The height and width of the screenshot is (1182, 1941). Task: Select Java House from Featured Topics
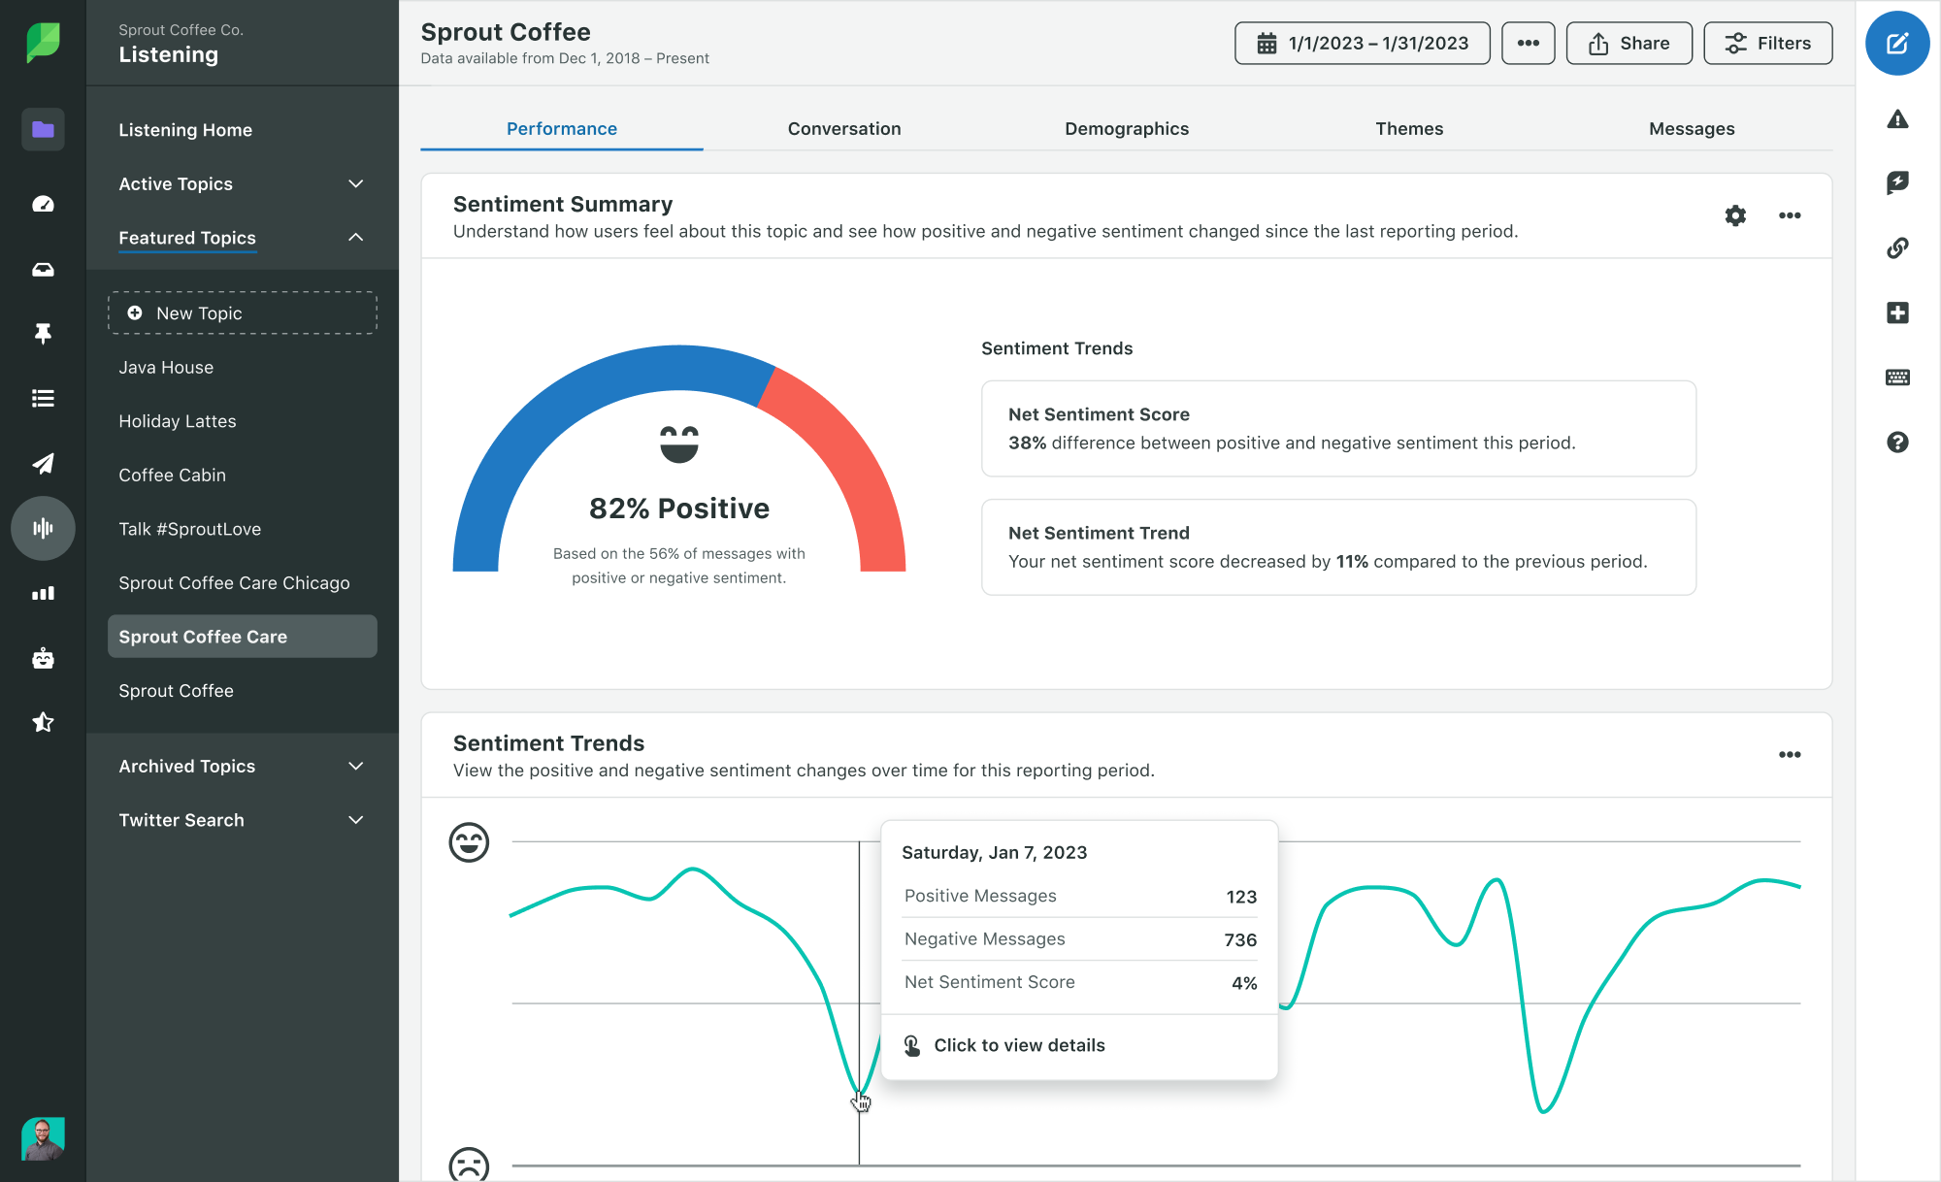(165, 367)
